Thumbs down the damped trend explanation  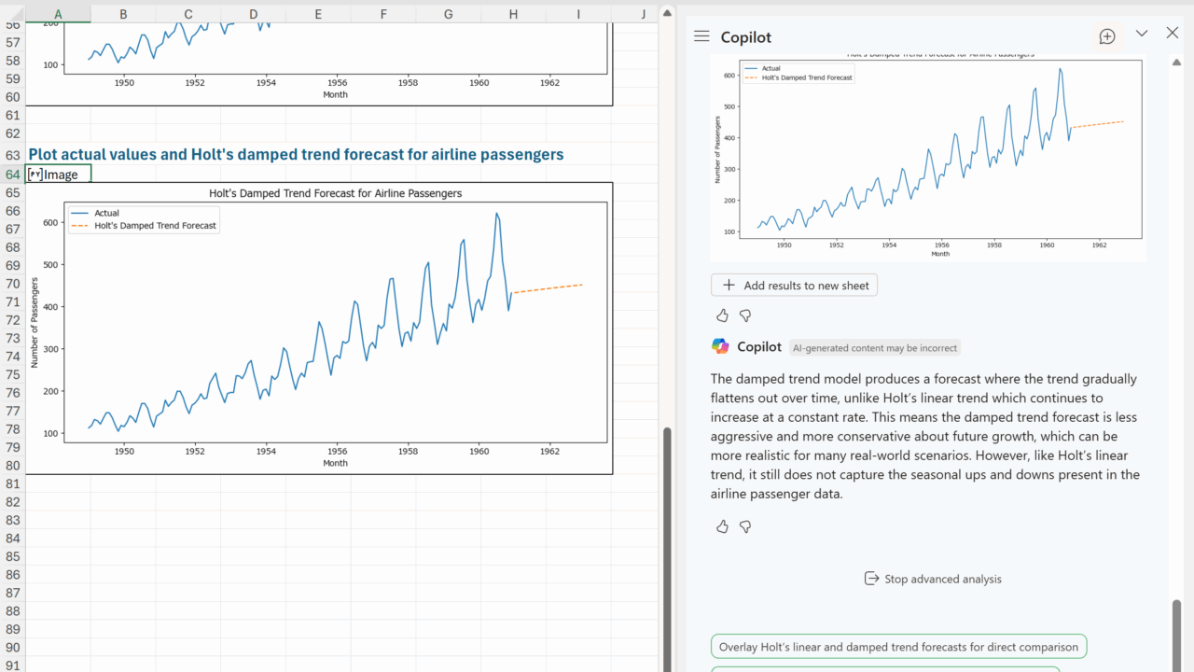point(745,527)
